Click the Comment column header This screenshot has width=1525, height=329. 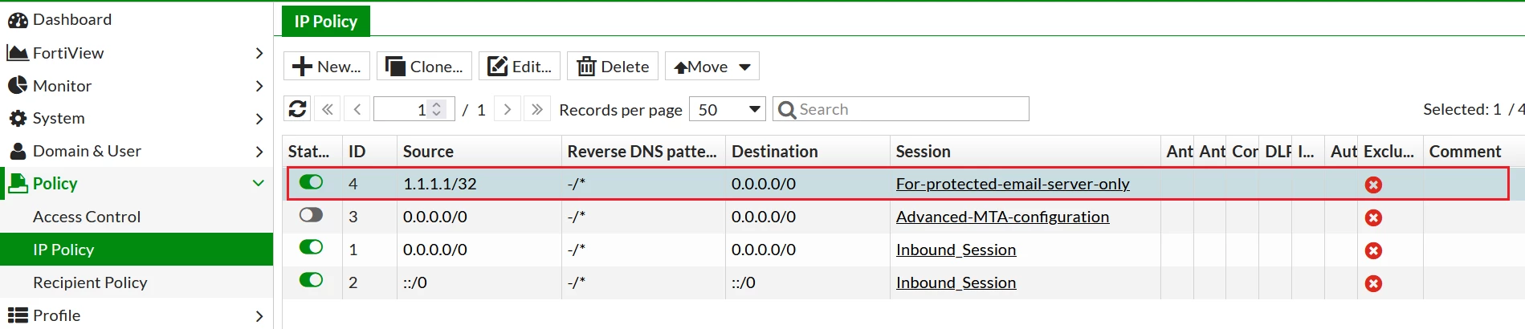(1474, 152)
